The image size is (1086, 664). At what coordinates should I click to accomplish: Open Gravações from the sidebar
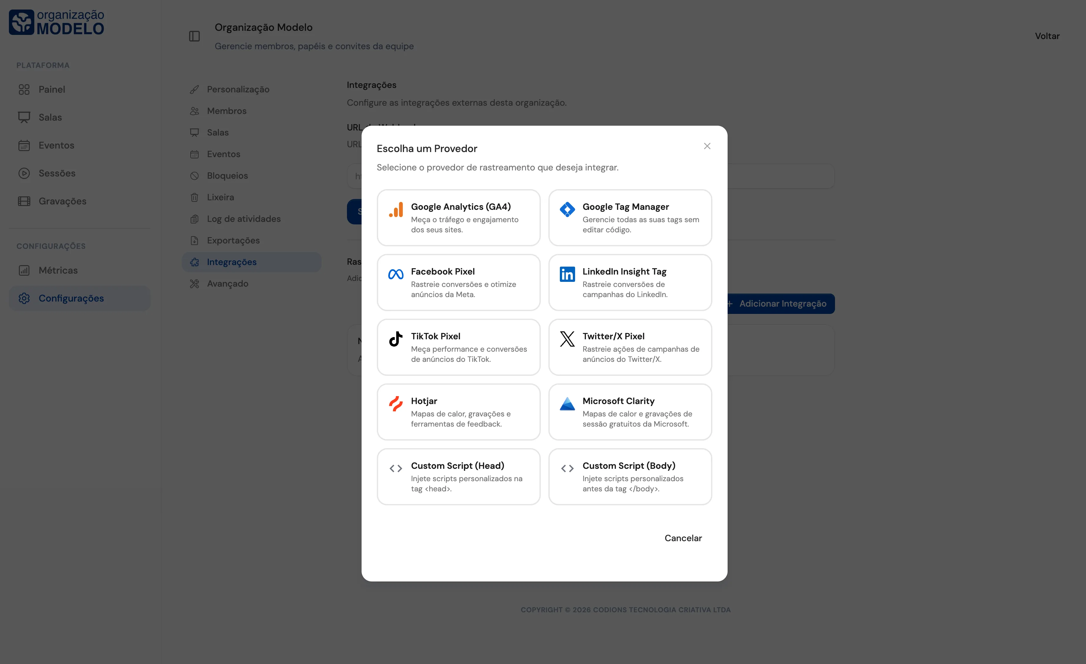click(x=62, y=201)
